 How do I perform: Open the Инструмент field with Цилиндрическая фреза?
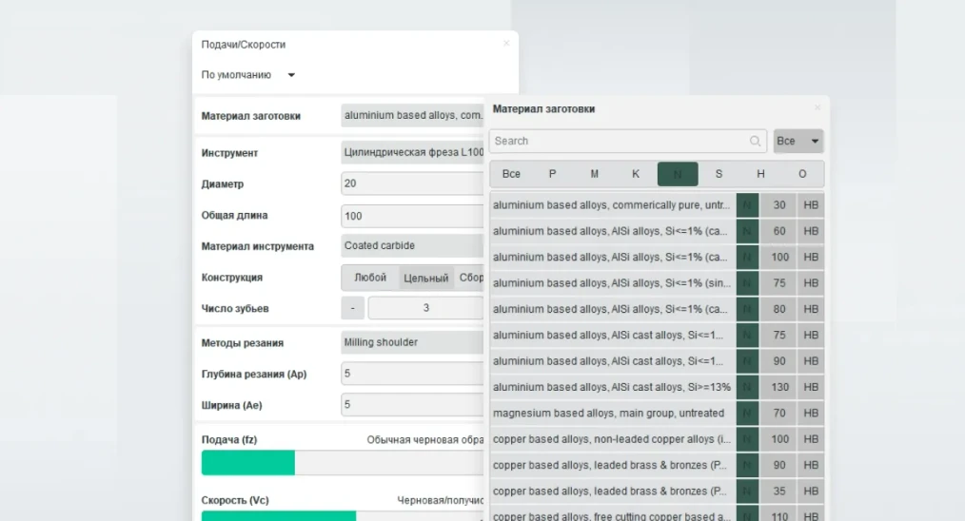pos(412,152)
